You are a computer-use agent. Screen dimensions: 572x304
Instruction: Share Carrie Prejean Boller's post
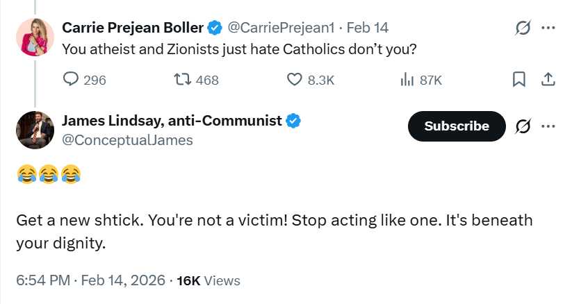pos(548,80)
